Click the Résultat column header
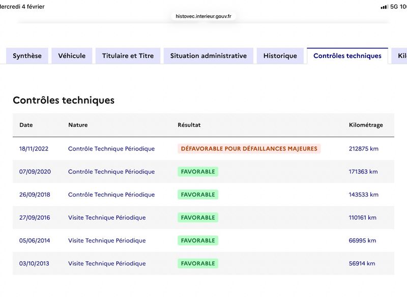The height and width of the screenshot is (305, 407). [x=189, y=125]
